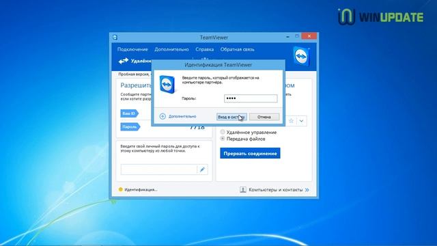Open the Справка menu
Screen dimensions: 437x246
205,49
